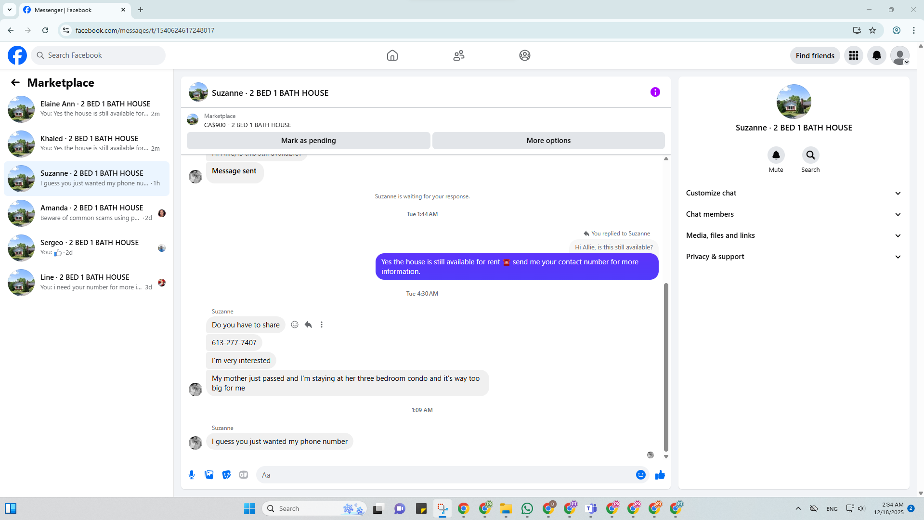This screenshot has height=520, width=924.
Task: Select the Suzanne conversation
Action: click(87, 178)
